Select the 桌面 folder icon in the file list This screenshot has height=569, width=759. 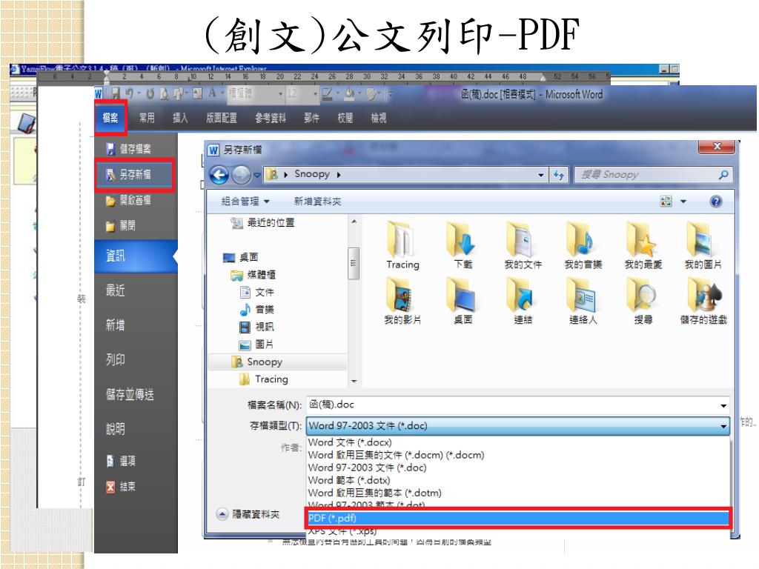point(463,301)
